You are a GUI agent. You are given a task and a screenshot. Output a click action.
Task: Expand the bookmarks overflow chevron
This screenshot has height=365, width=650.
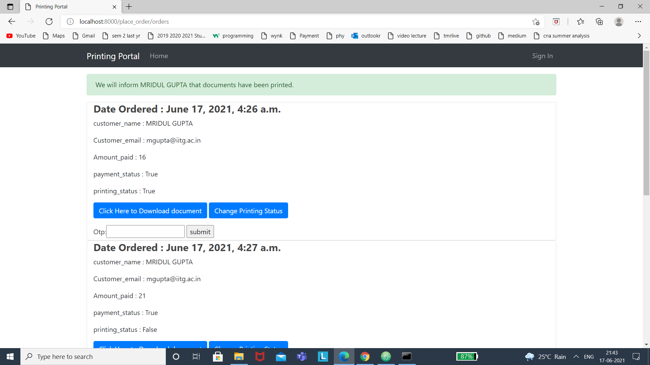pyautogui.click(x=639, y=36)
